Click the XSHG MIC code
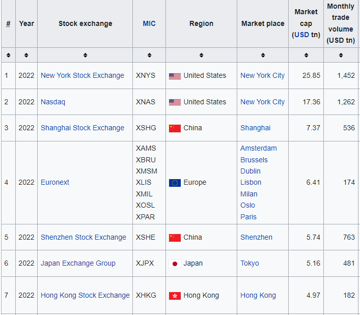Viewport: 360px width, 315px height. point(146,128)
